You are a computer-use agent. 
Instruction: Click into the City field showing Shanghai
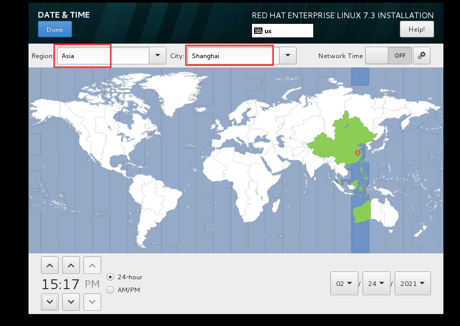point(233,56)
